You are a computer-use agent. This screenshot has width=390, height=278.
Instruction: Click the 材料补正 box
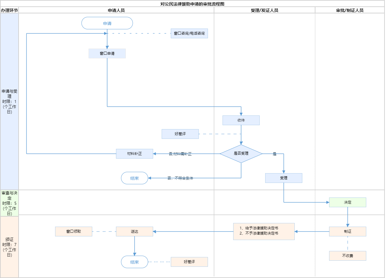[134, 154]
